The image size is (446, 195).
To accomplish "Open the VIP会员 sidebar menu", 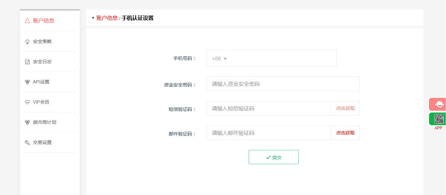I will click(50, 102).
